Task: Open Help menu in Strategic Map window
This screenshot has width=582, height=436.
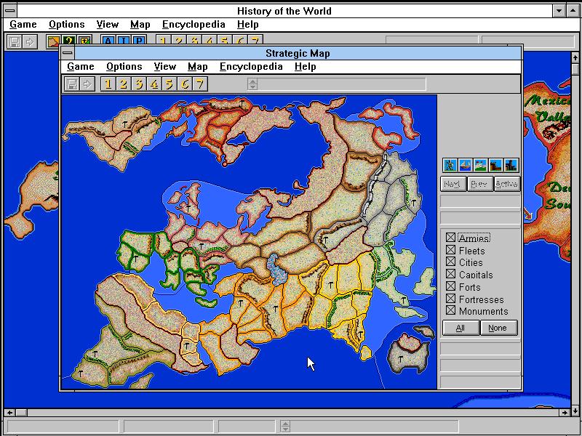Action: 305,67
